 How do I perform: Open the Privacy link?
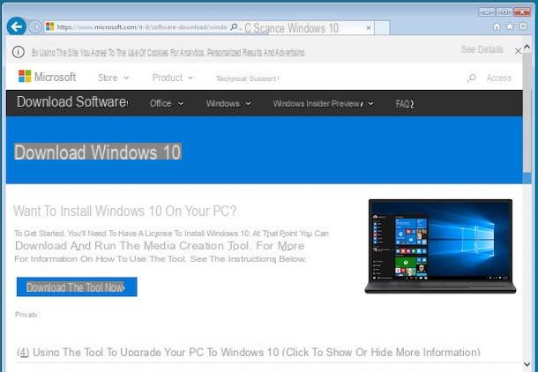tap(26, 315)
